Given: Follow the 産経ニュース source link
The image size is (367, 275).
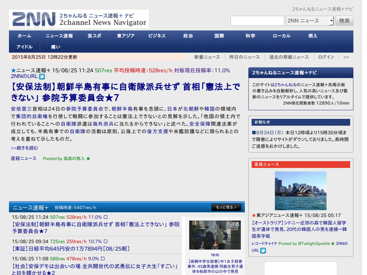Looking at the screenshot, I should click(x=23, y=158).
